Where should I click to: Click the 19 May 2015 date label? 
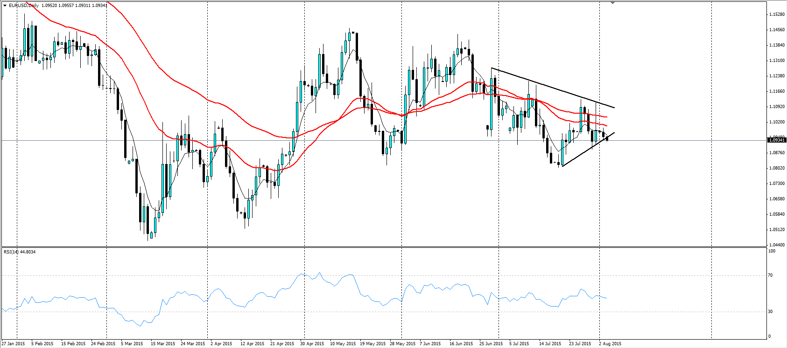click(x=372, y=344)
